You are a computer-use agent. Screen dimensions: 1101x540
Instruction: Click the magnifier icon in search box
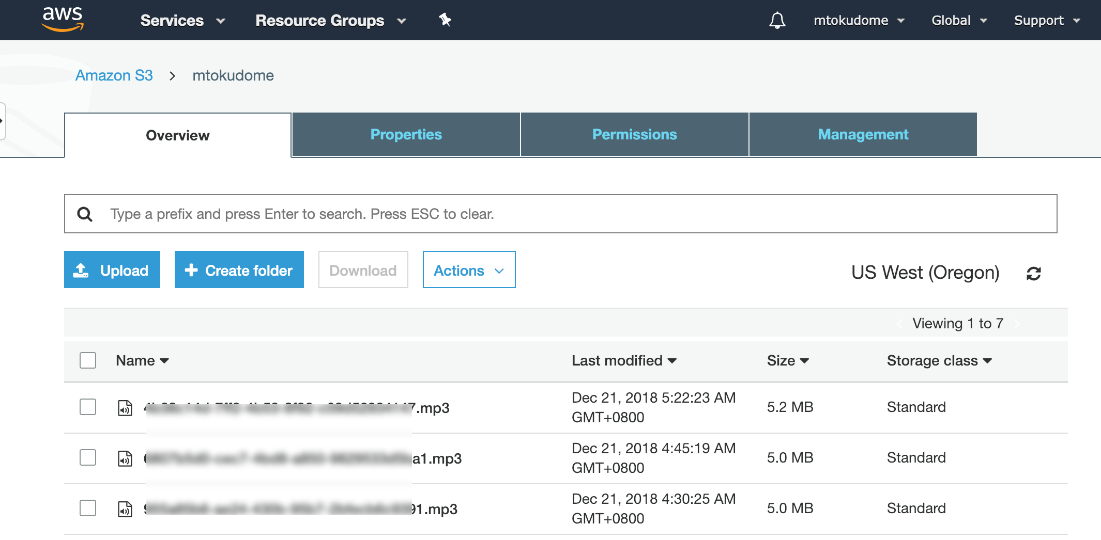click(x=85, y=214)
